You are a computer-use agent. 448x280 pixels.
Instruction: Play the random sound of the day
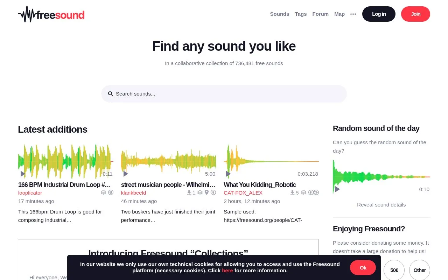(337, 189)
